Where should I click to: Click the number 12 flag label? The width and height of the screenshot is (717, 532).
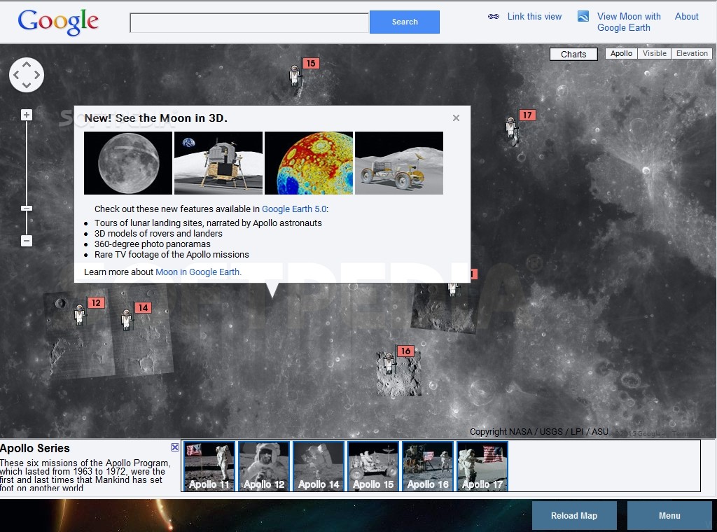(x=96, y=302)
